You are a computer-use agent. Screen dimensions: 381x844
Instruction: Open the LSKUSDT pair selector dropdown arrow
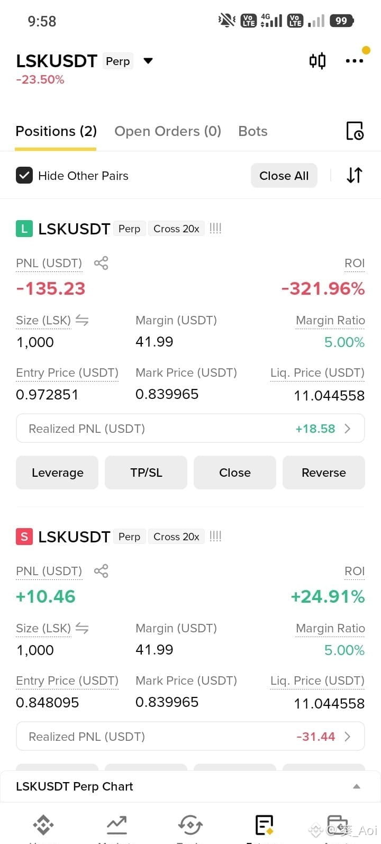point(148,61)
